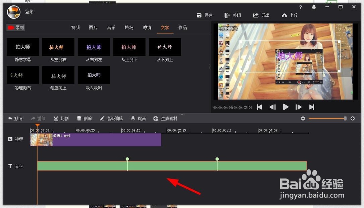Open the help question mark icon

301,7
